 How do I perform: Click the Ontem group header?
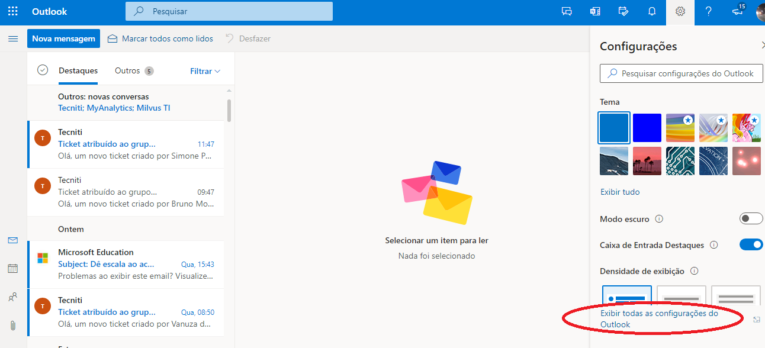[126, 229]
